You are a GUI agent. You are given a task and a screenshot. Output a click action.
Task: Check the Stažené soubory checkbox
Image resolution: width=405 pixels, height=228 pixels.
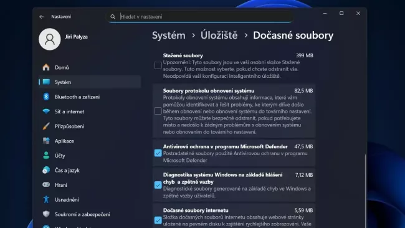(x=158, y=65)
